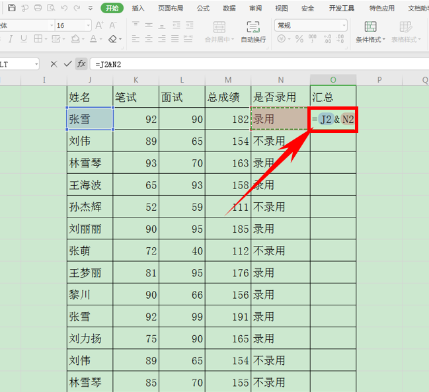Viewport: 429px width, 392px height.
Task: Undo the last action
Action: 64,8
